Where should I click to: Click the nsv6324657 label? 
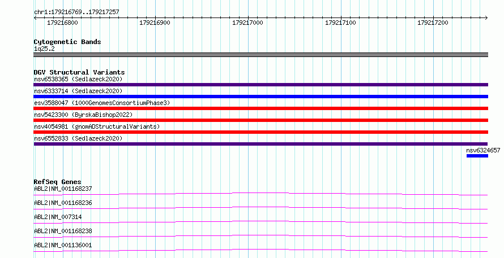click(483, 150)
